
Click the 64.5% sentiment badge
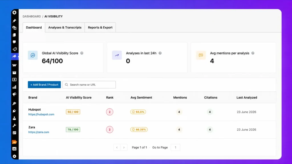138,112
